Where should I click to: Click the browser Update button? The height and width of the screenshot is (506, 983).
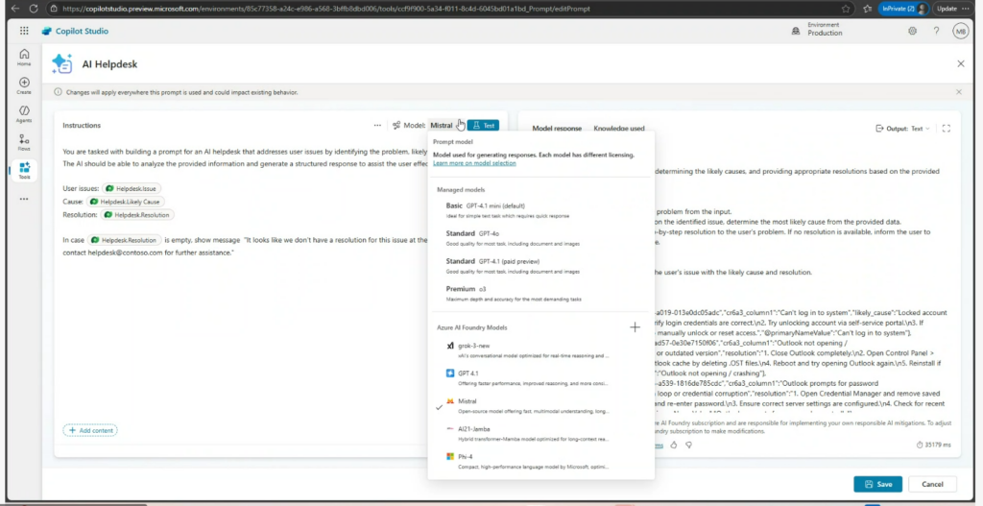coord(952,9)
